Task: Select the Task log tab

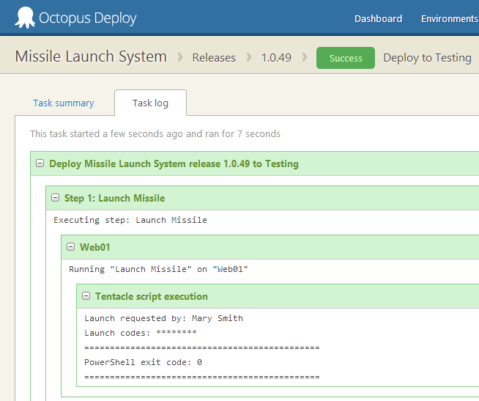Action: tap(150, 103)
